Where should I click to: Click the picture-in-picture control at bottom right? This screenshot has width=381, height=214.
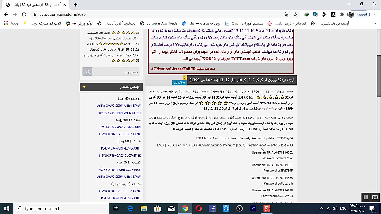point(375,197)
